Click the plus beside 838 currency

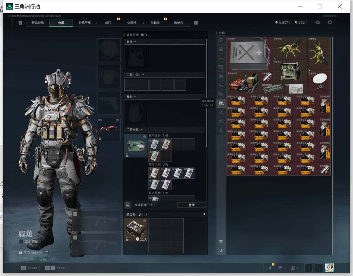[x=307, y=22]
